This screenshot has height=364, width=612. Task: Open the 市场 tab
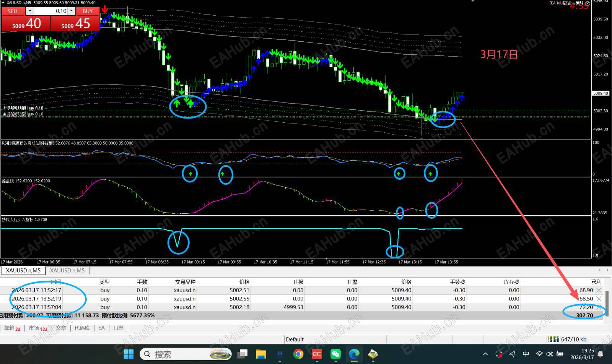click(x=38, y=328)
